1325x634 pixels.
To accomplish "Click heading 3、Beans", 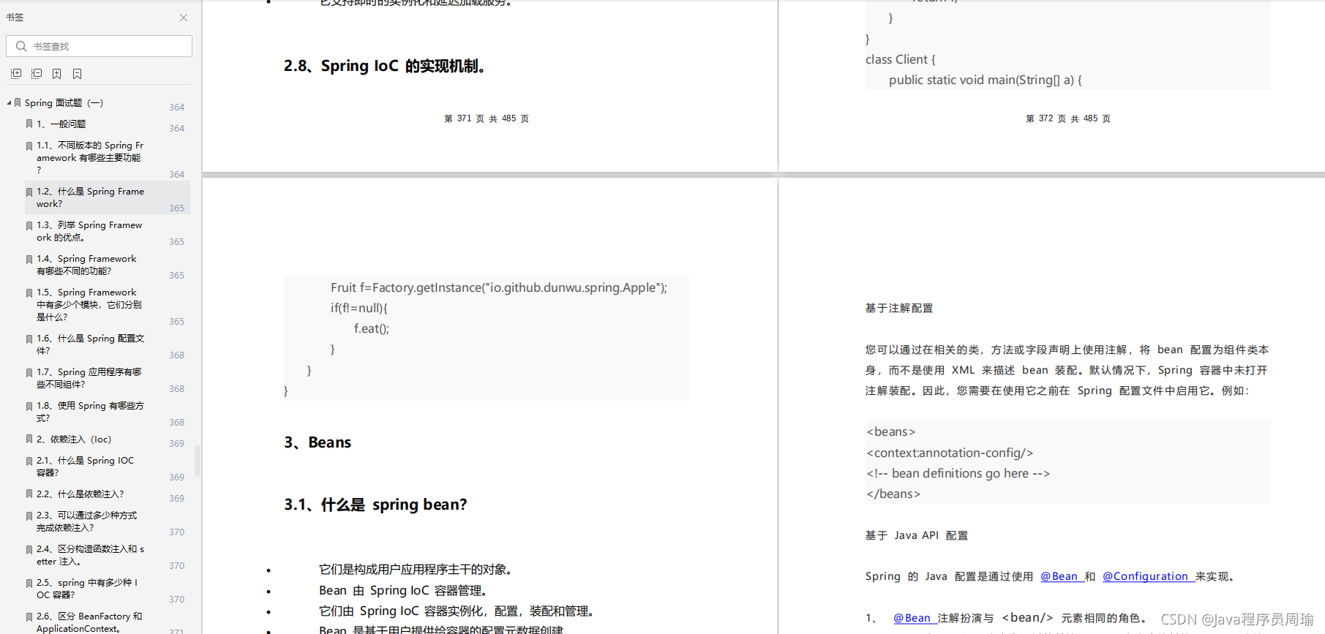I will tap(318, 442).
